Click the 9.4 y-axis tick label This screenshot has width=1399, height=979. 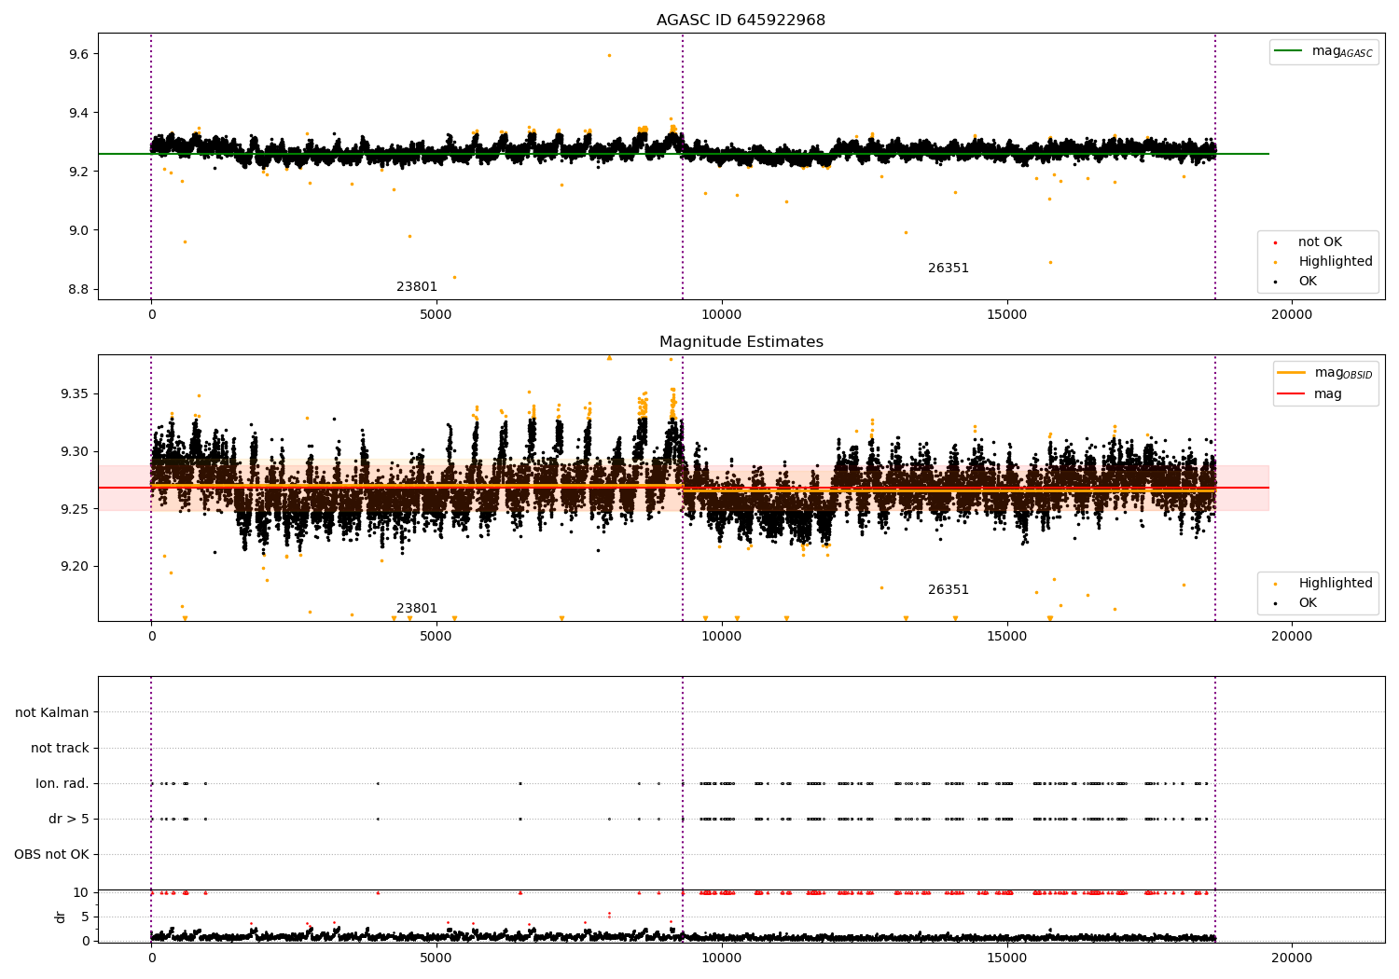point(78,114)
